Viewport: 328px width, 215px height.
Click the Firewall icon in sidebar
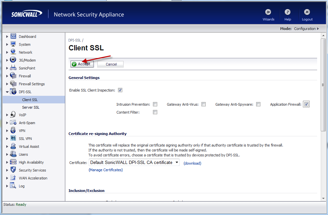point(13,76)
